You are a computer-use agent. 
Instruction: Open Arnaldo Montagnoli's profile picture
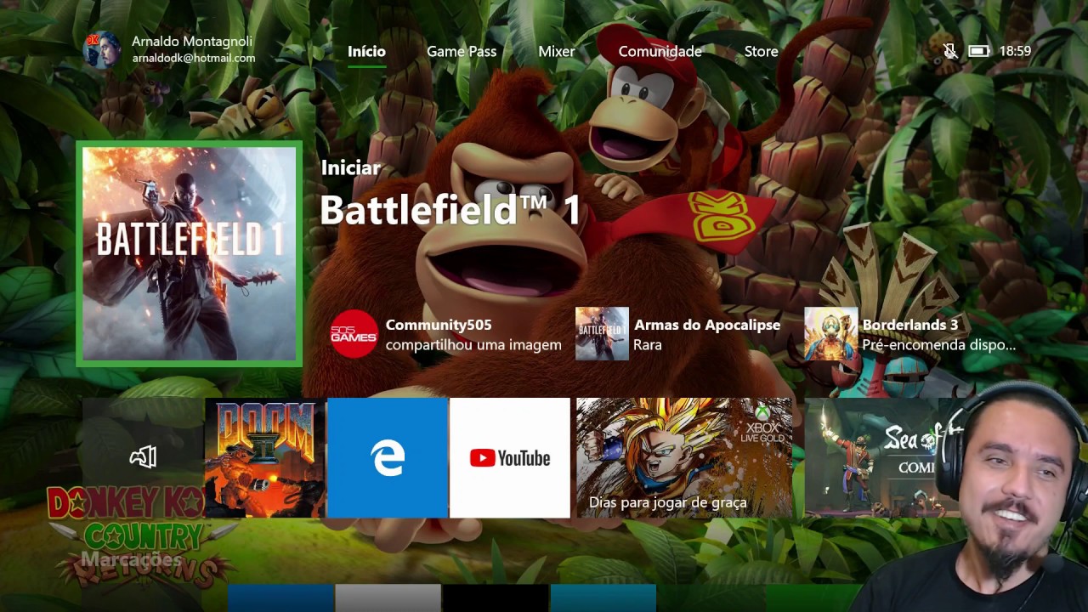(102, 49)
